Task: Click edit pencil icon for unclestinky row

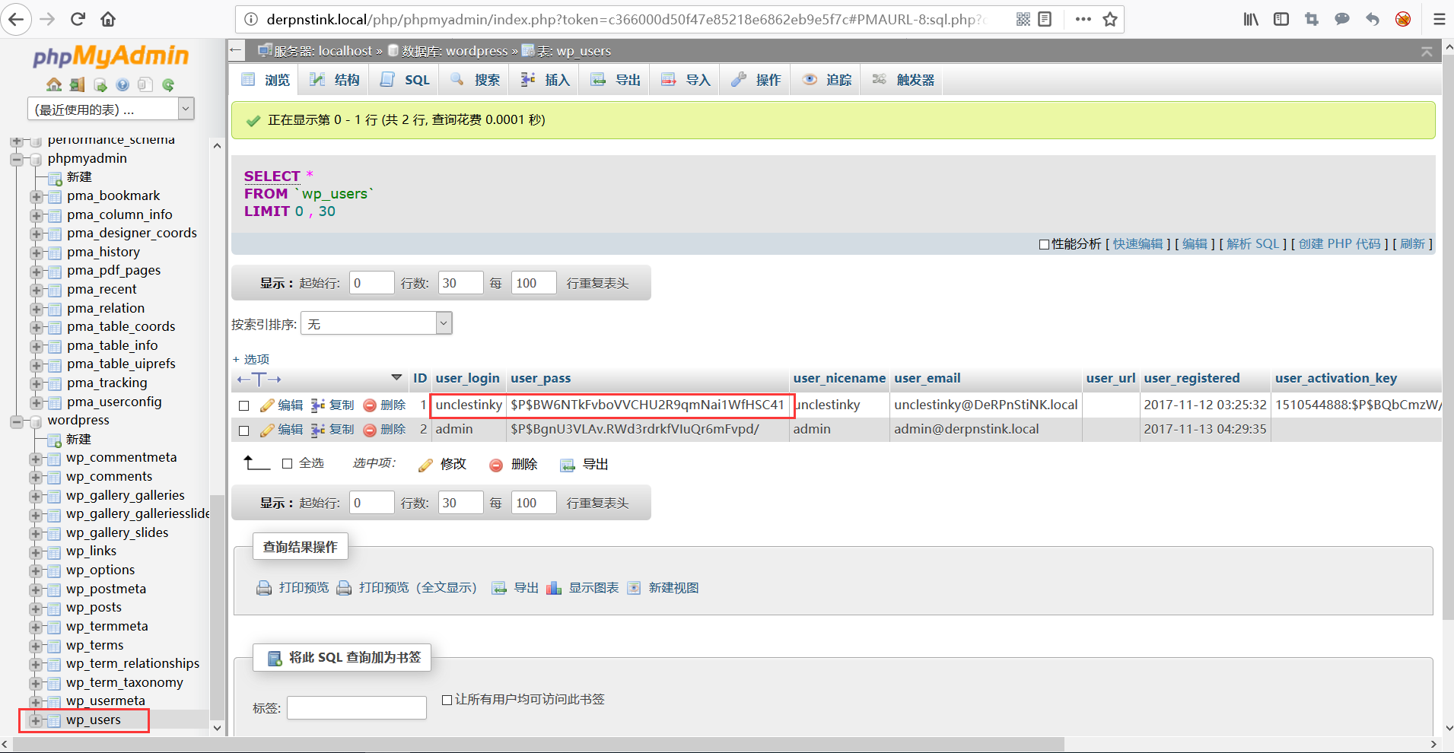Action: (267, 405)
